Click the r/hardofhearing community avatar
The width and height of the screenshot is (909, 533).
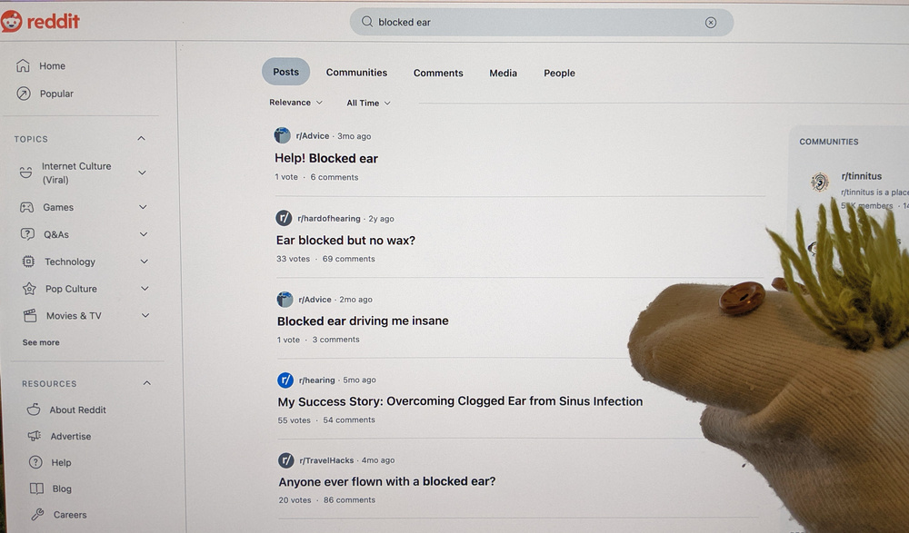pyautogui.click(x=284, y=218)
